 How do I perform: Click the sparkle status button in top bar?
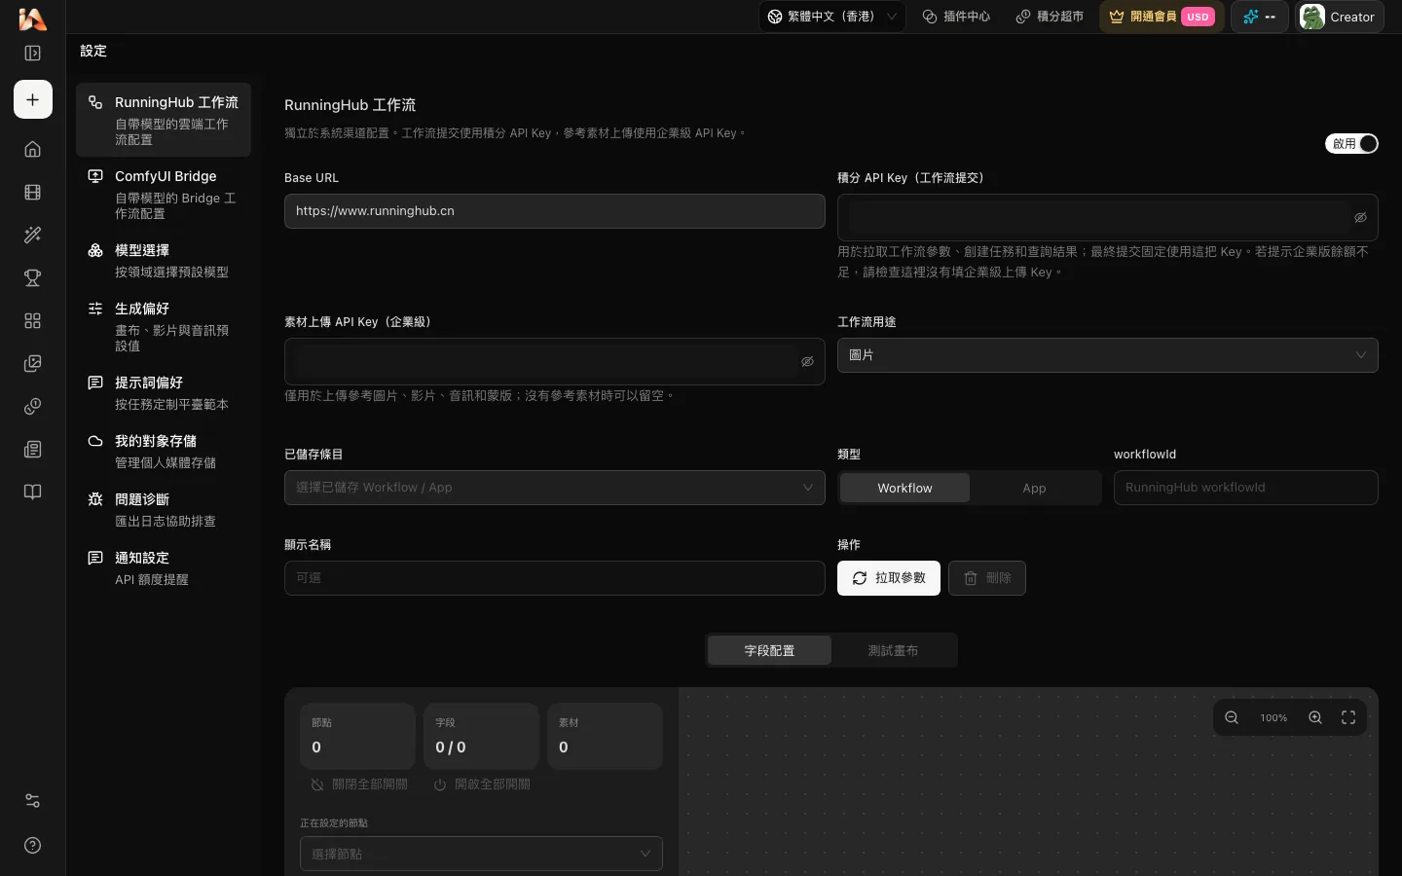(1259, 17)
